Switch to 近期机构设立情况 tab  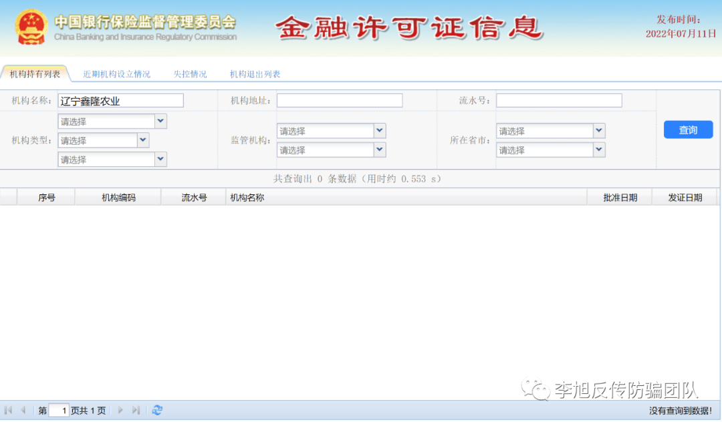[x=116, y=74]
